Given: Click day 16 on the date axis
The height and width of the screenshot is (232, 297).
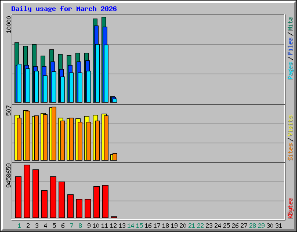Looking at the screenshot, I should (148, 226).
